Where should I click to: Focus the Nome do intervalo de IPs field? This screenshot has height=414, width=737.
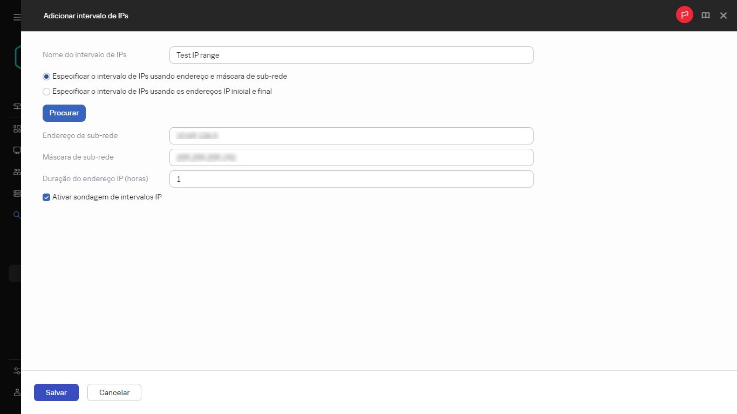point(351,55)
